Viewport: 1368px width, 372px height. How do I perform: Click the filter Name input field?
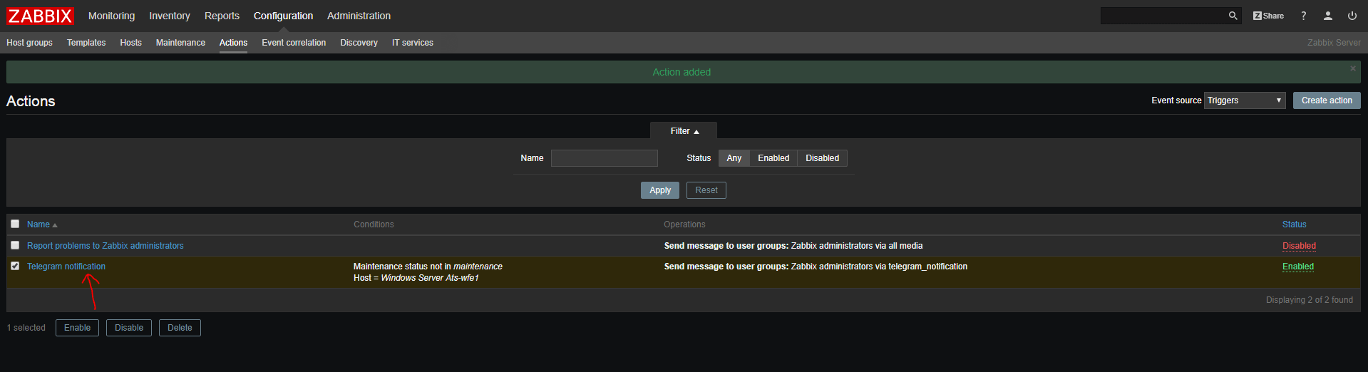pyautogui.click(x=604, y=158)
